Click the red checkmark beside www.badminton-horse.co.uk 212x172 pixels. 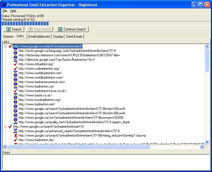click(15, 91)
